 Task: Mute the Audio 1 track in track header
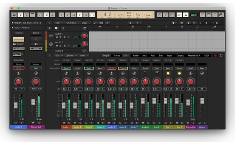click(57, 37)
